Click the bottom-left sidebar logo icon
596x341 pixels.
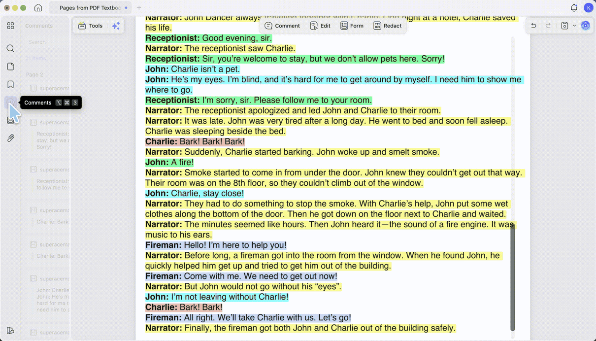pos(10,331)
